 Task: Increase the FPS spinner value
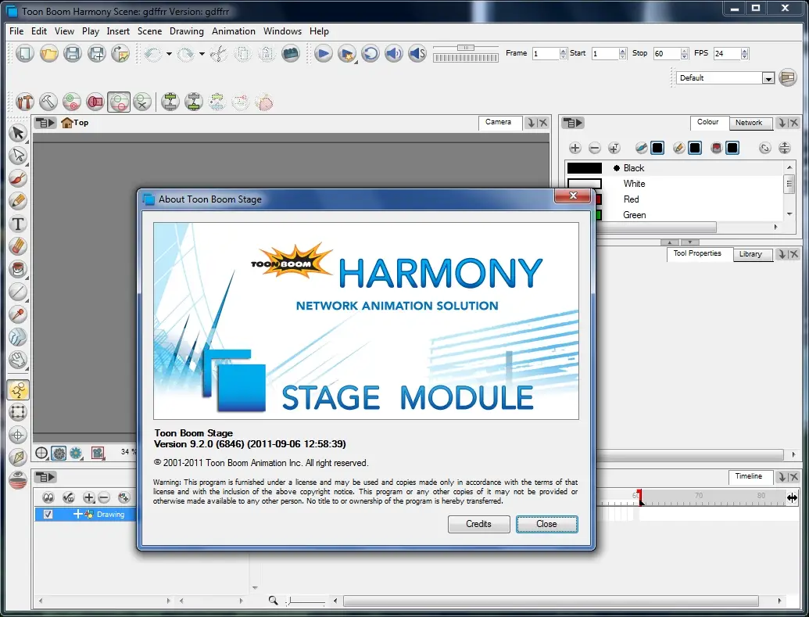tap(744, 51)
